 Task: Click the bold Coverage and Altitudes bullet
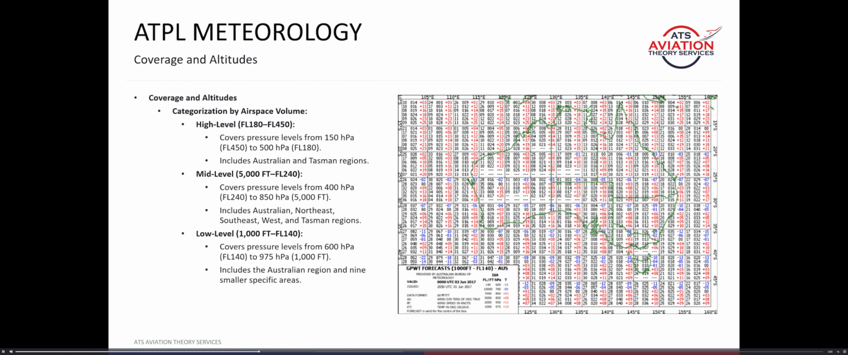(193, 98)
